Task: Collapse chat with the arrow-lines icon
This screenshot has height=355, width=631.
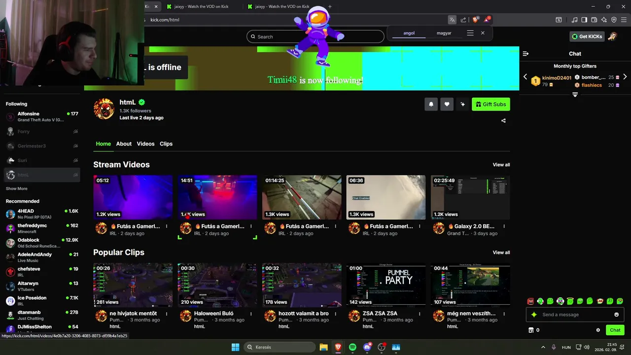Action: [x=526, y=54]
